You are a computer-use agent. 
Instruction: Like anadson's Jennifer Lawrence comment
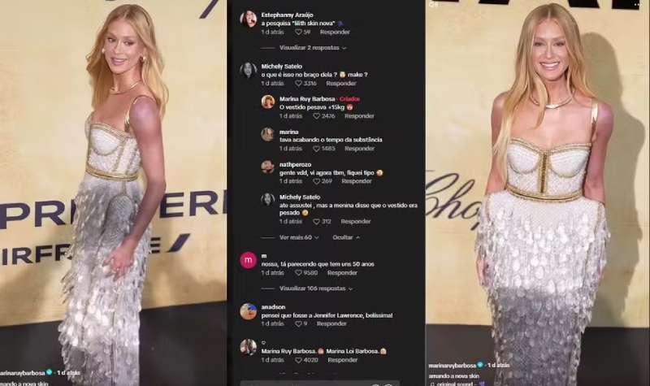pyautogui.click(x=298, y=323)
